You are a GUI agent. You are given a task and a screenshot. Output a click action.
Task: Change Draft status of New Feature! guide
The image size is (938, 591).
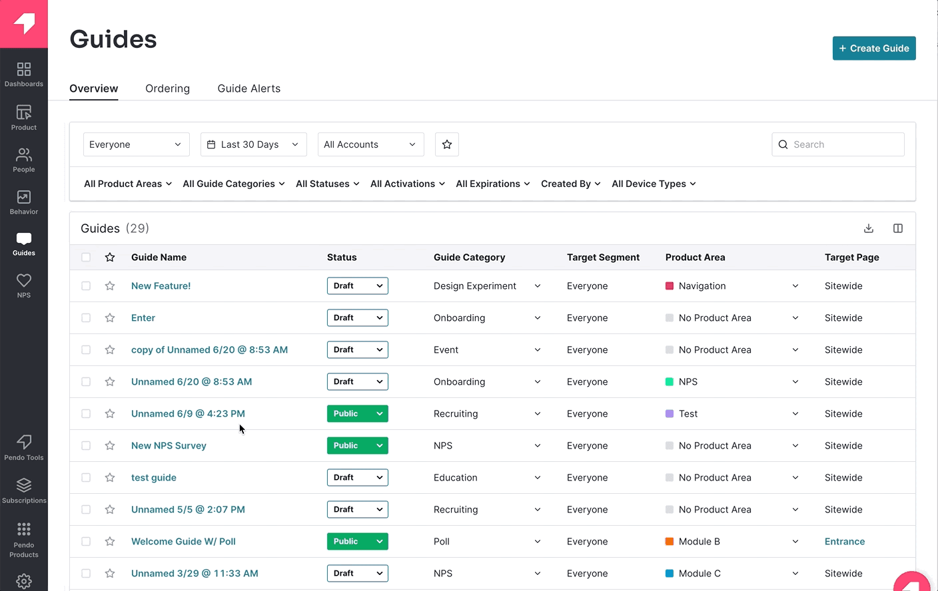click(x=358, y=286)
